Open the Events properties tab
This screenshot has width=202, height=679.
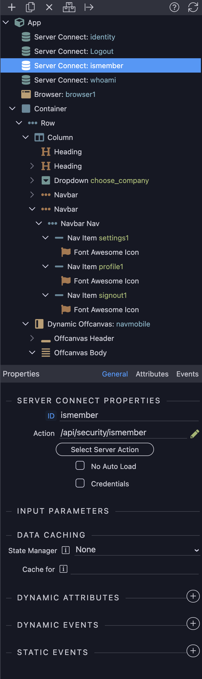(187, 374)
